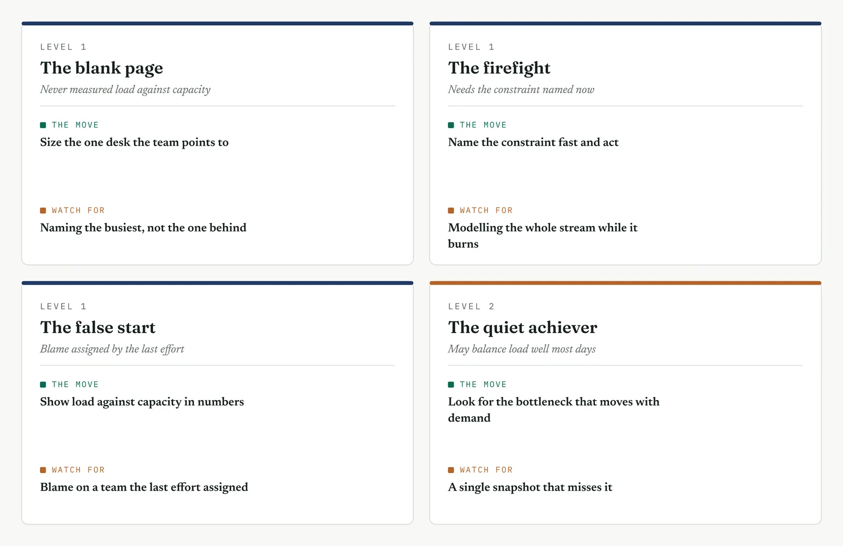Viewport: 843px width, 546px height.
Task: Click the navy top bar of The firefight card
Action: point(625,24)
